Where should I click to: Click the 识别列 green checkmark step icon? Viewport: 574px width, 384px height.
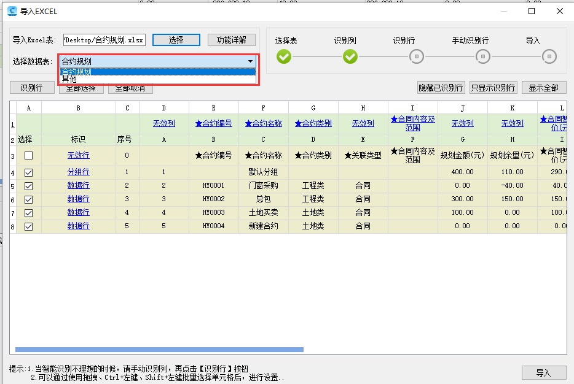[x=350, y=56]
